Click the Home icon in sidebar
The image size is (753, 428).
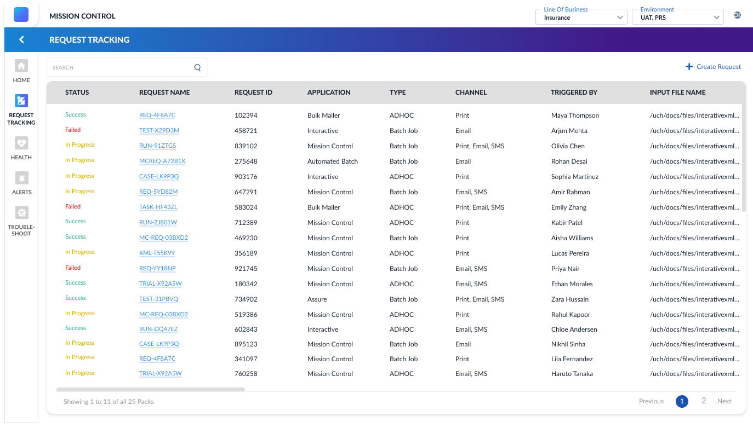(21, 66)
